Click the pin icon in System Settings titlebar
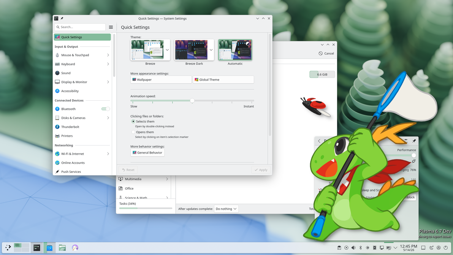Image resolution: width=453 pixels, height=255 pixels. (62, 19)
